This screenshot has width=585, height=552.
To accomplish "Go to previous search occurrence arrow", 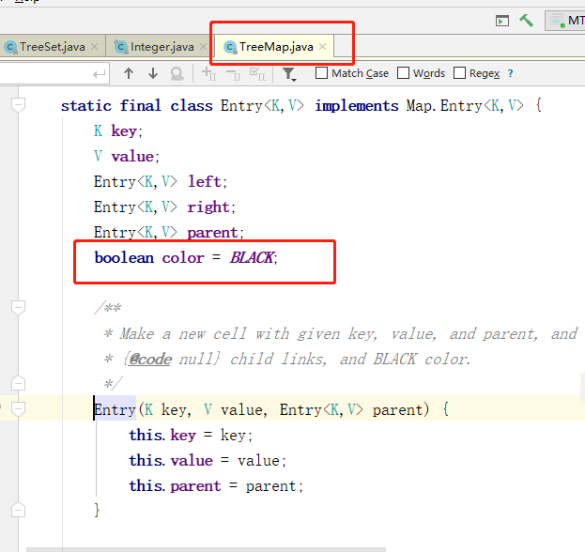I will click(129, 73).
